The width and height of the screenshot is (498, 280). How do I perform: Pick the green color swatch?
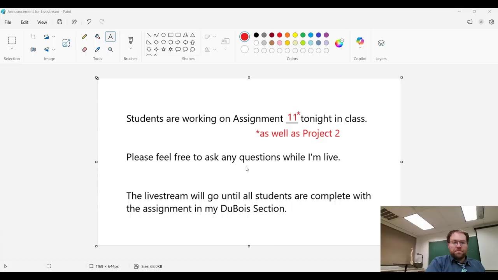point(303,35)
